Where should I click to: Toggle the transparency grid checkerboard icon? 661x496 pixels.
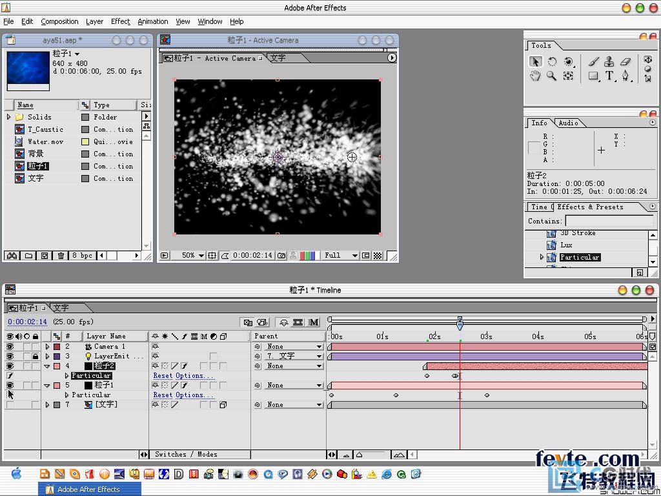(x=378, y=256)
